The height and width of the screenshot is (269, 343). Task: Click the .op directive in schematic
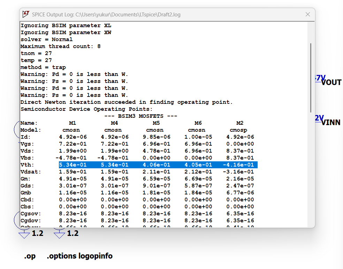(x=30, y=256)
